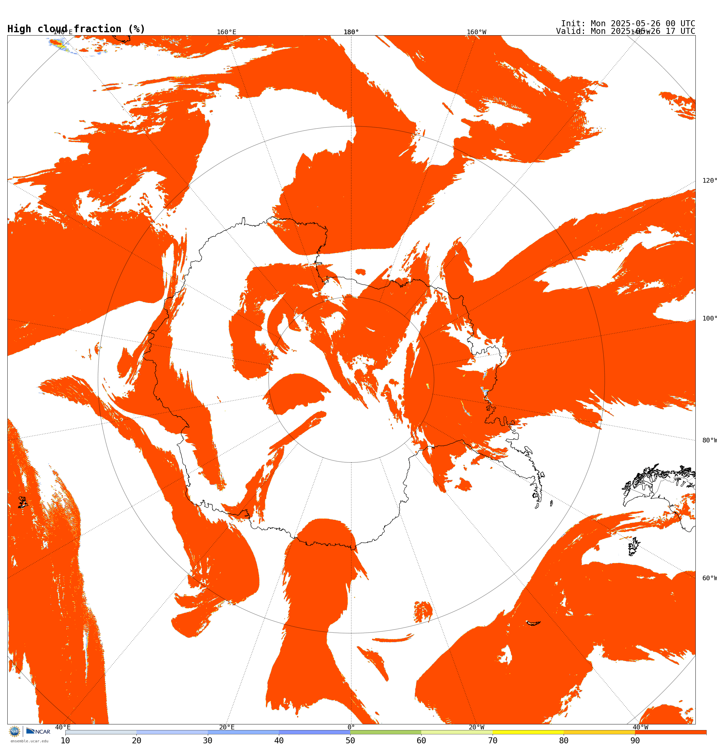Pick the above-90% red-orange colorbar segment
This screenshot has width=717, height=745.
pos(671,732)
